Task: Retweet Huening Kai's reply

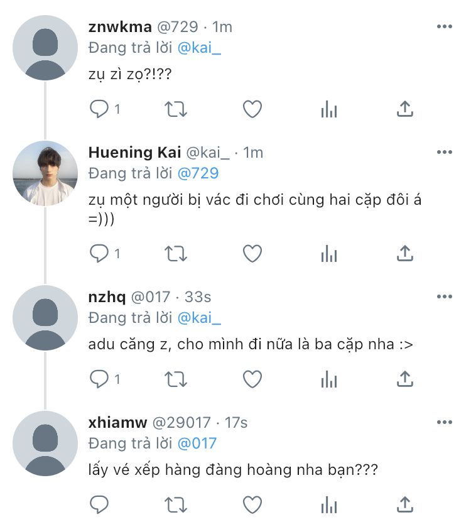Action: point(175,254)
